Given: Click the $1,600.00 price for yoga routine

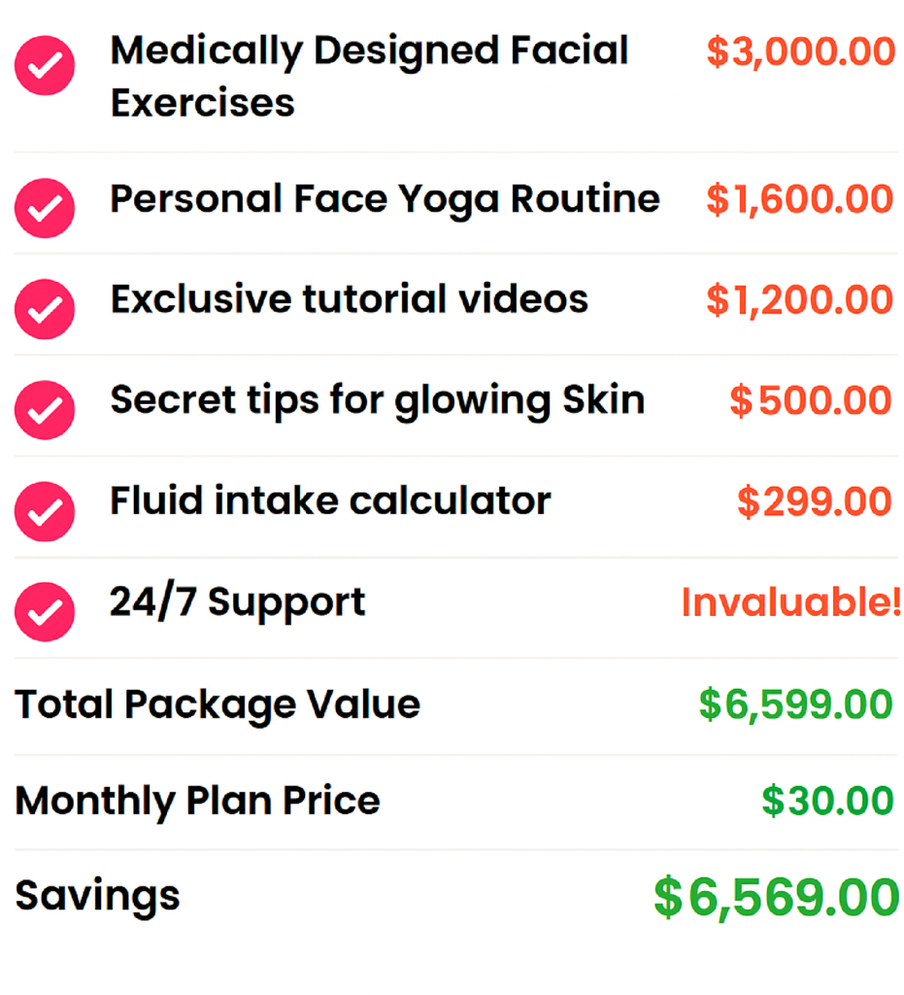Looking at the screenshot, I should (800, 200).
